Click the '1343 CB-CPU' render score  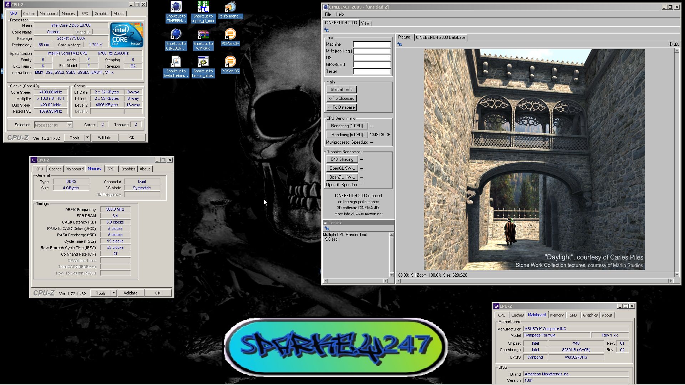click(380, 135)
